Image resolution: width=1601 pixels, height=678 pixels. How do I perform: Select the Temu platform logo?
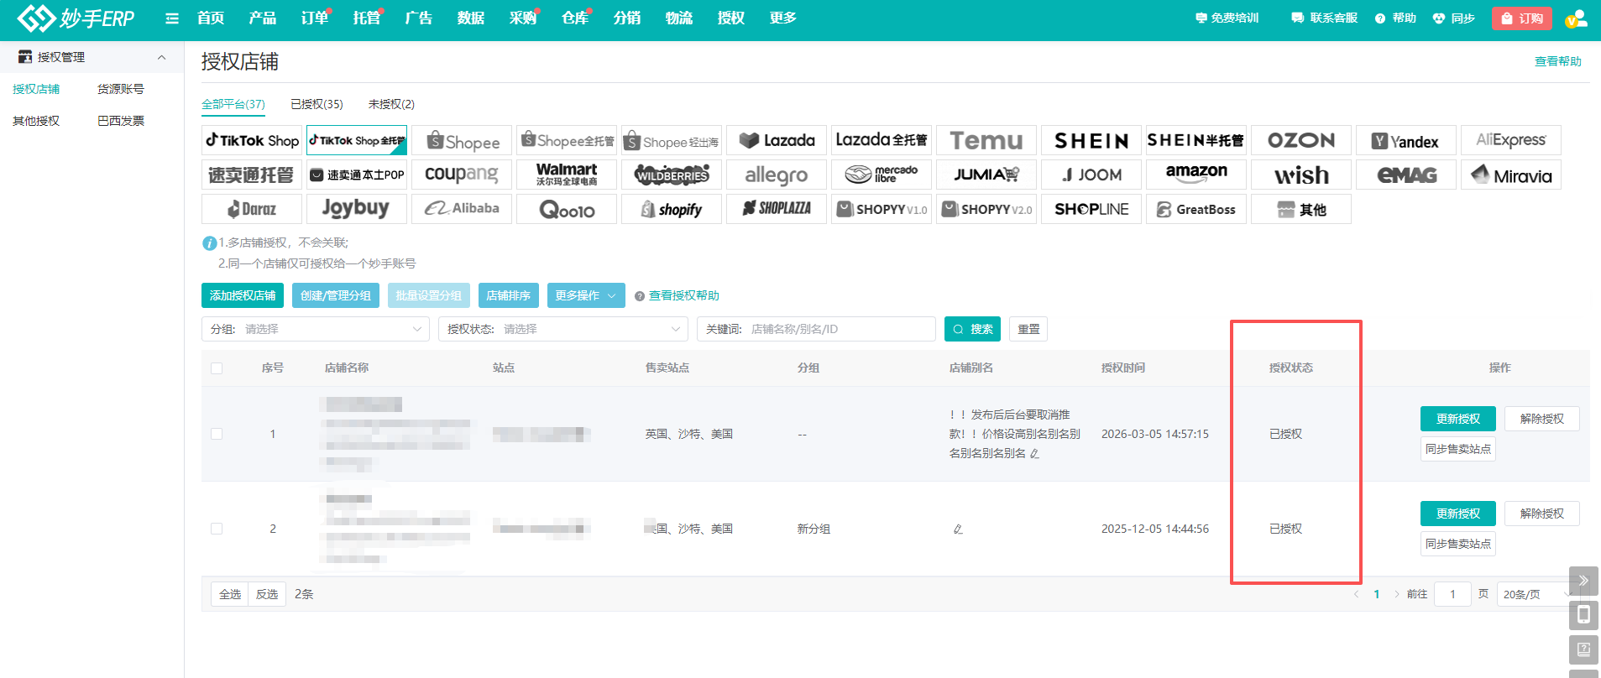click(x=986, y=140)
